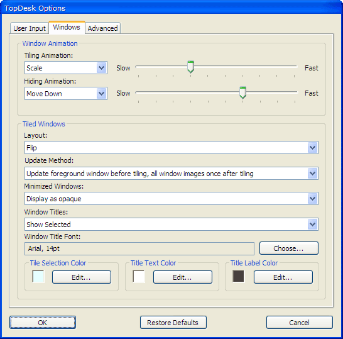Click the Window Title Font field
The width and height of the screenshot is (343, 339).
tap(139, 249)
